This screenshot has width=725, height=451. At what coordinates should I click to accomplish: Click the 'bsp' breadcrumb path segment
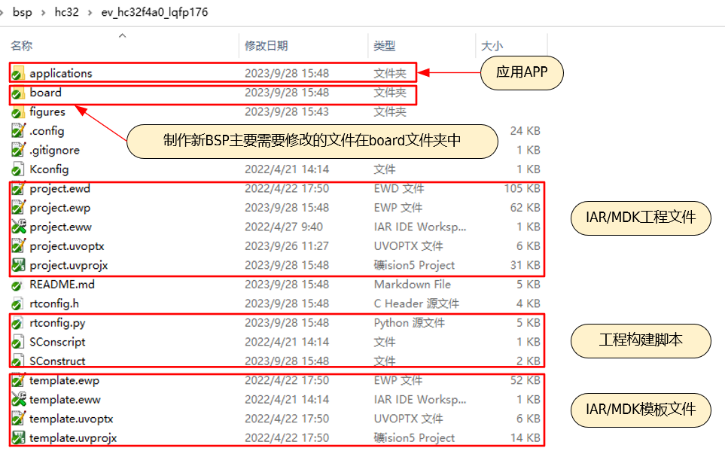point(22,12)
